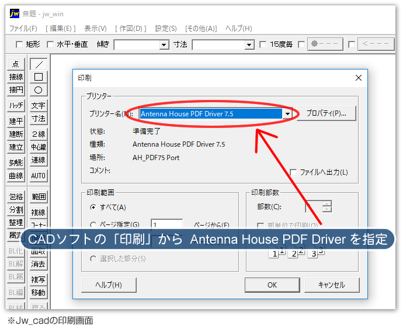Enable the 矩形 rectangle checkbox

coord(19,44)
